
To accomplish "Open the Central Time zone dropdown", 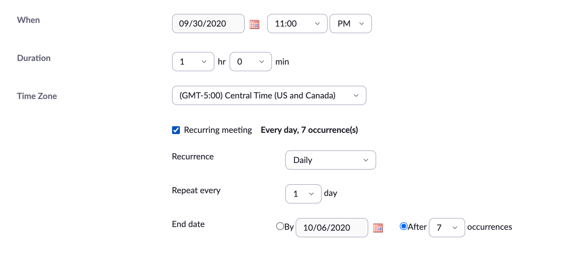I will tap(269, 95).
